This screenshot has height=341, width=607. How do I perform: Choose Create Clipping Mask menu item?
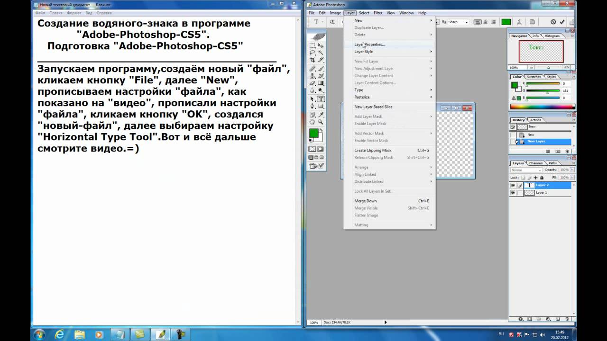(x=389, y=150)
